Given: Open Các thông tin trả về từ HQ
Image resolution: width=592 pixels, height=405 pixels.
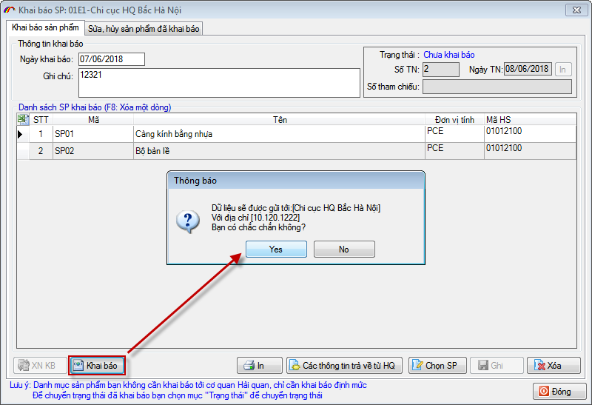Looking at the screenshot, I should [344, 365].
